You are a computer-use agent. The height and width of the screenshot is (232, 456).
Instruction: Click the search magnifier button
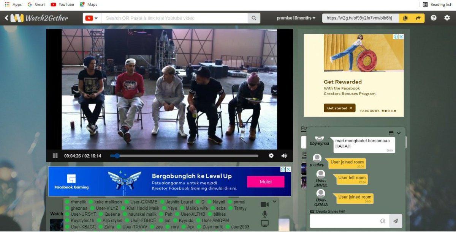(x=254, y=18)
